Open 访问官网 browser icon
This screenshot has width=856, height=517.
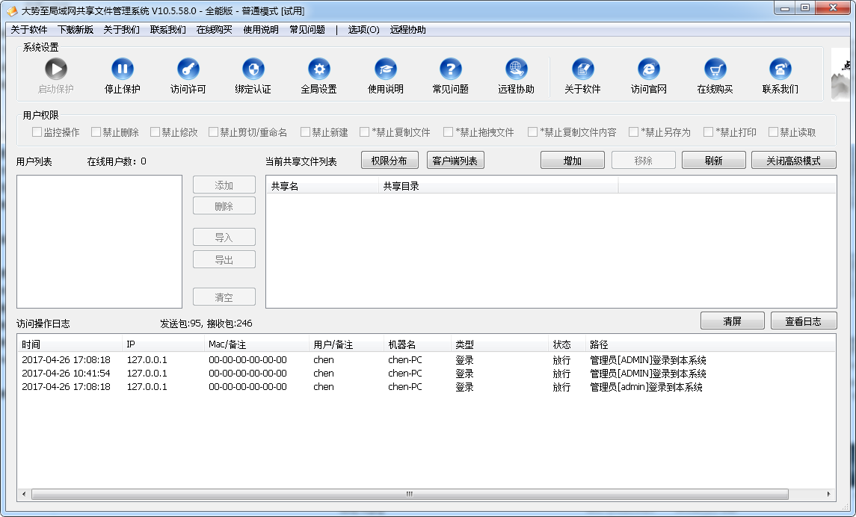648,69
